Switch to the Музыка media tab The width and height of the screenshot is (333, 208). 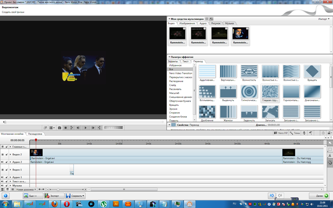pos(229,23)
